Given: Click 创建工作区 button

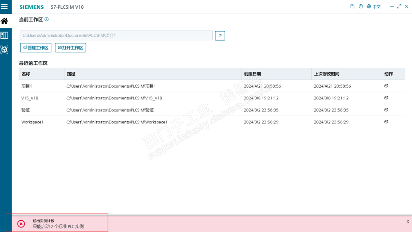Looking at the screenshot, I should coord(36,48).
